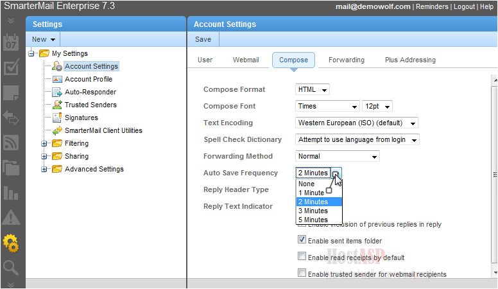498x289 pixels.
Task: Click the warning triangle alerts icon
Action: pyautogui.click(x=11, y=218)
